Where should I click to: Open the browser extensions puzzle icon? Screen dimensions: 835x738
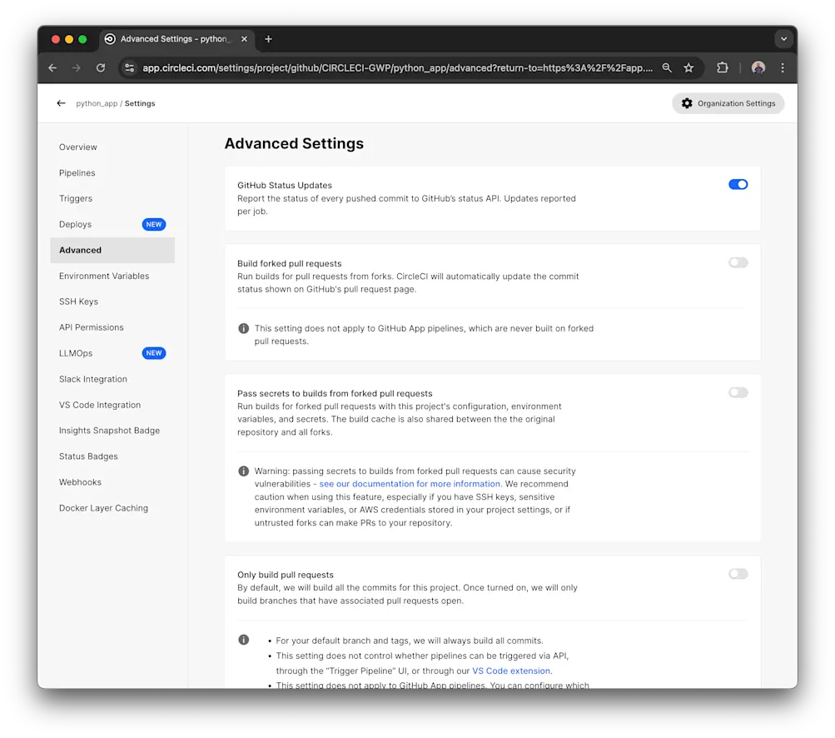pos(723,67)
